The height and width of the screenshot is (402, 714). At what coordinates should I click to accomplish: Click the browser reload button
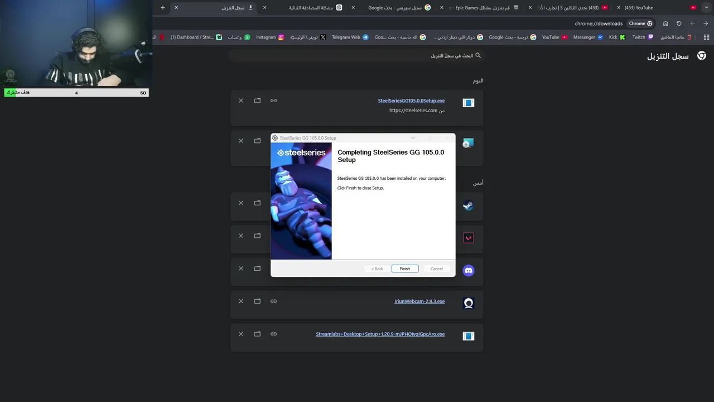click(x=679, y=23)
